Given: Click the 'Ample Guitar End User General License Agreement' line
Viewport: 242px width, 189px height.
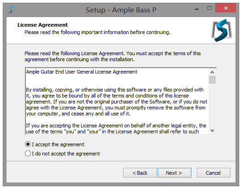Looking at the screenshot, I should [82, 72].
